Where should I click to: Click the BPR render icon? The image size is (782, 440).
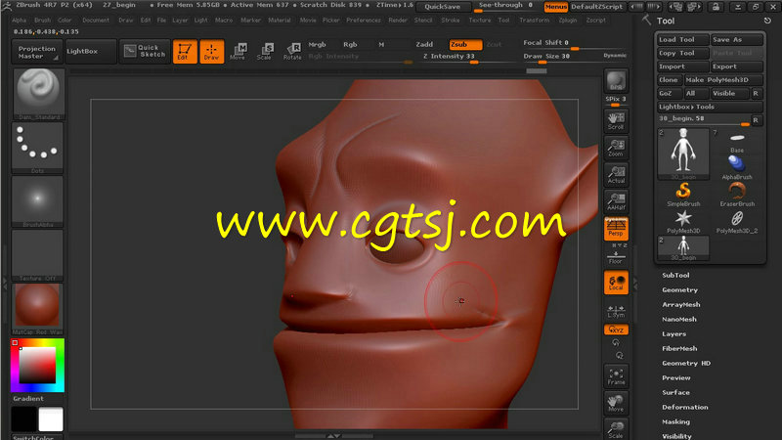(x=616, y=81)
